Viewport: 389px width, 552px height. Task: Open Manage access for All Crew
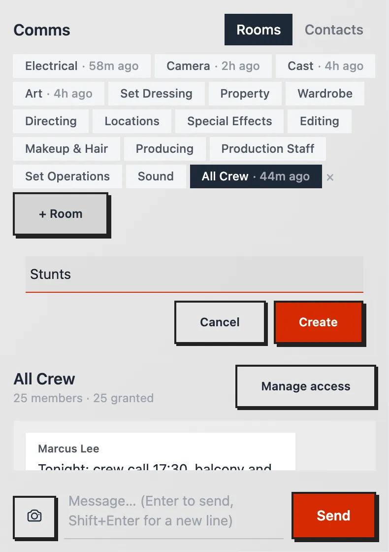point(306,386)
